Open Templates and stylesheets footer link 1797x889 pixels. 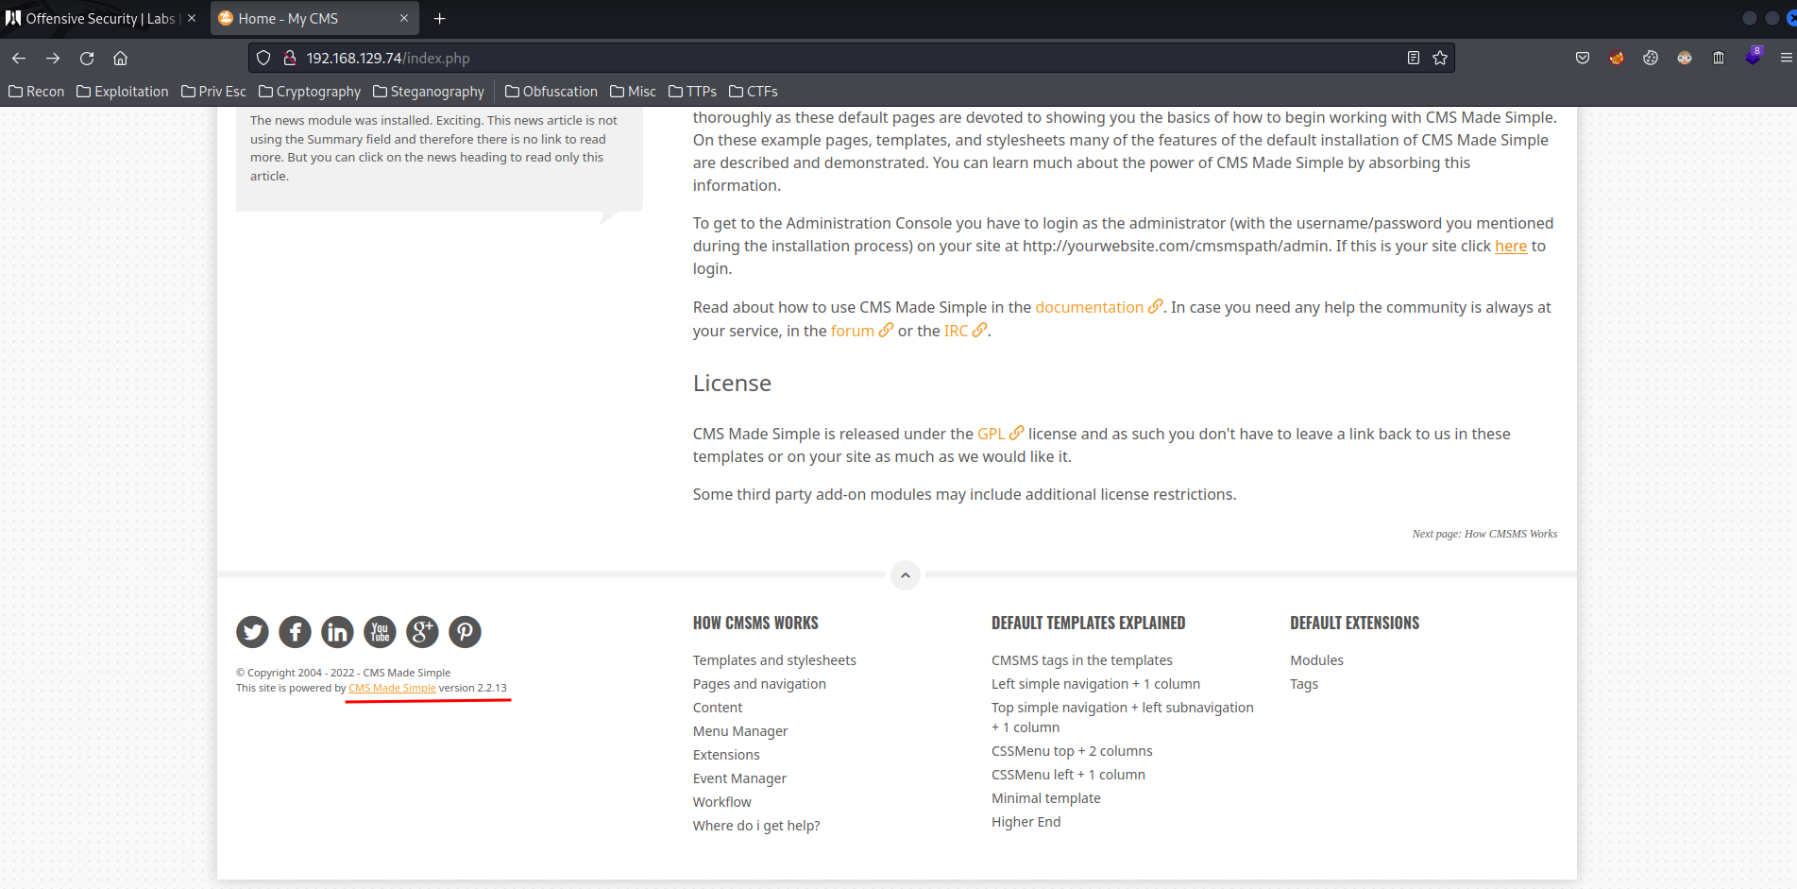(774, 660)
